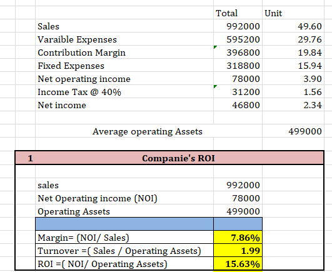The height and width of the screenshot is (272, 332).
Task: Click the 'Net income' label cell
Action: [x=124, y=105]
